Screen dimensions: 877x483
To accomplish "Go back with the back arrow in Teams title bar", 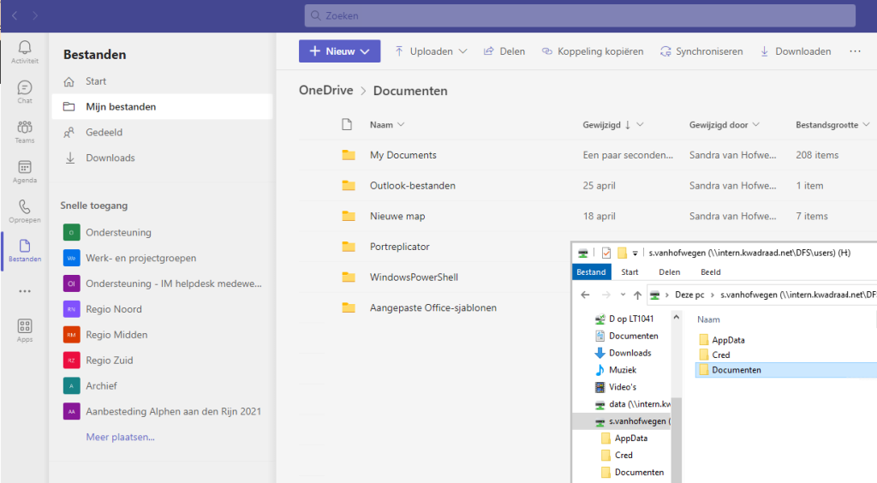I will (15, 15).
